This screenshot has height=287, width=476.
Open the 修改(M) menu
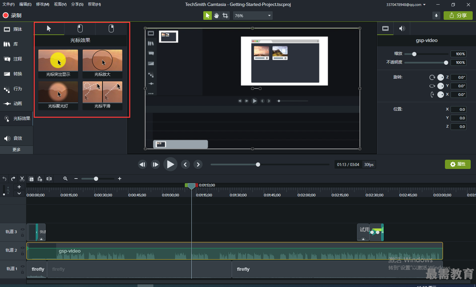tap(43, 4)
